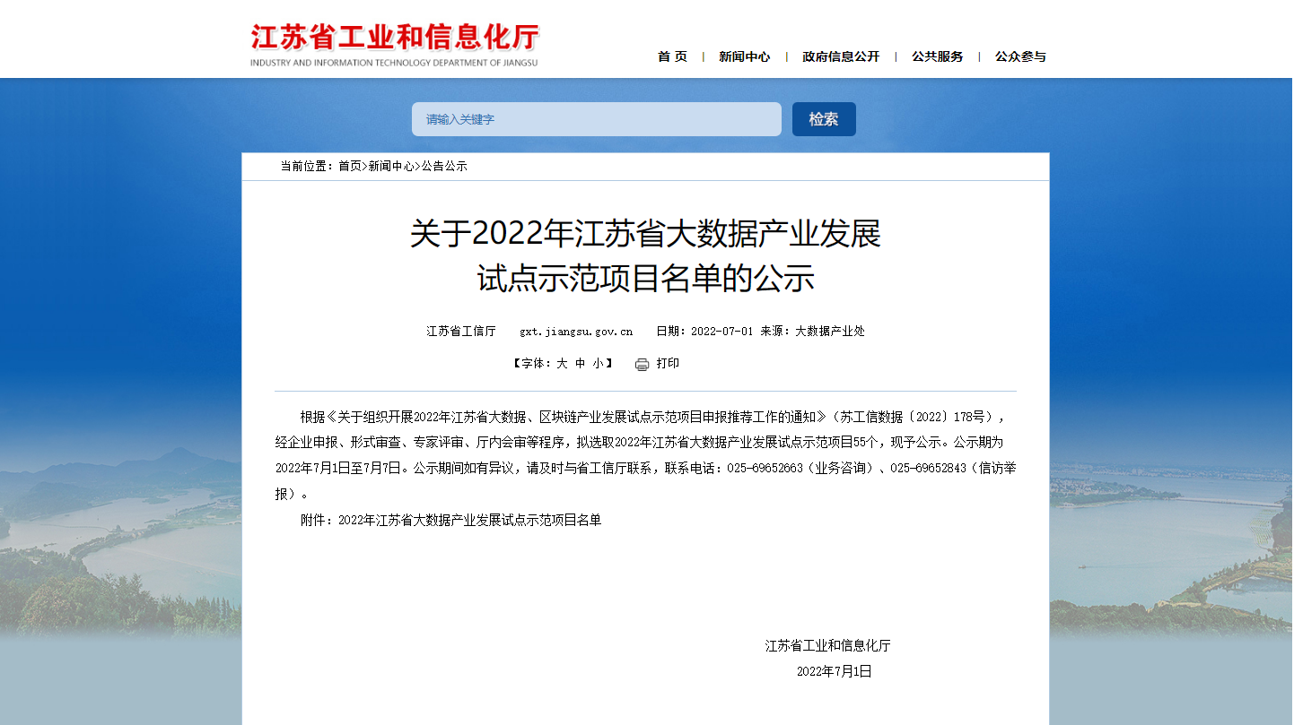Set font size to 中
The image size is (1294, 725).
tap(580, 364)
